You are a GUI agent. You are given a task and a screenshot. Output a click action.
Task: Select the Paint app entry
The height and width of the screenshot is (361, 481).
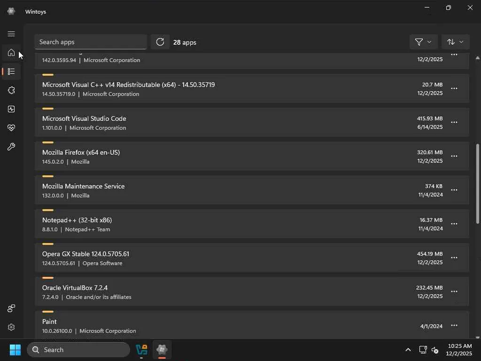[x=252, y=325]
